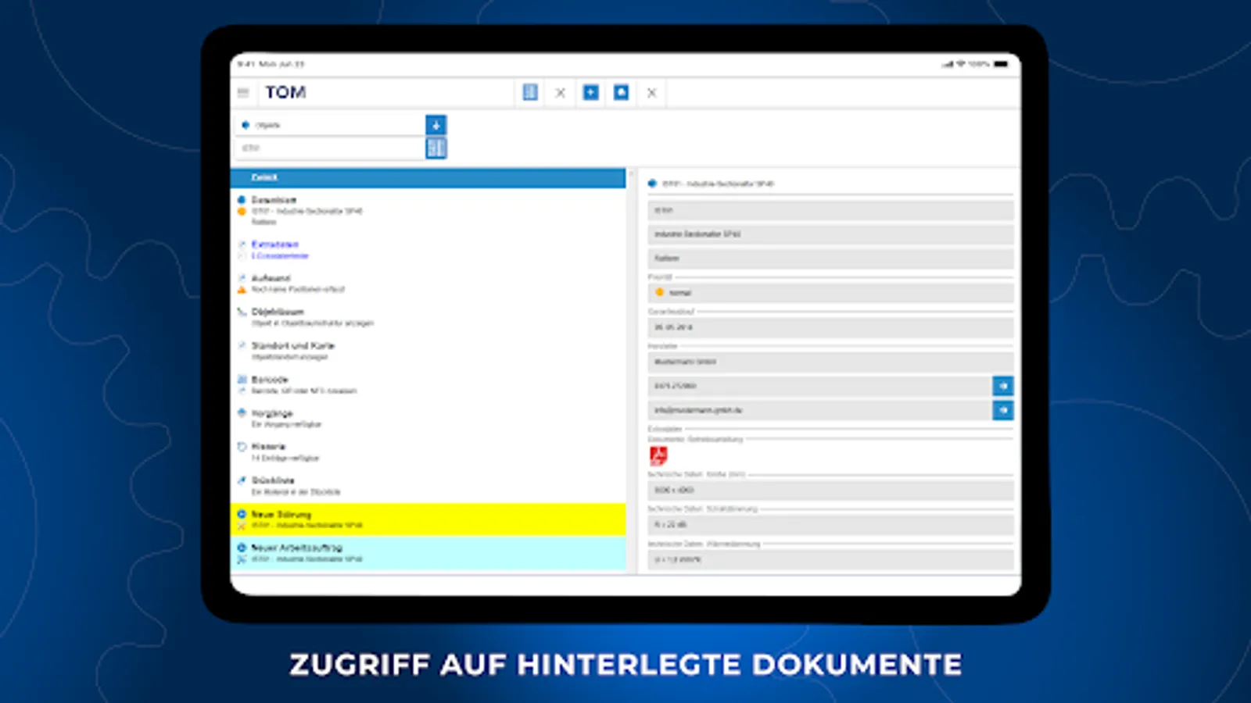This screenshot has width=1251, height=703.
Task: Click the TOM app title
Action: [x=285, y=92]
